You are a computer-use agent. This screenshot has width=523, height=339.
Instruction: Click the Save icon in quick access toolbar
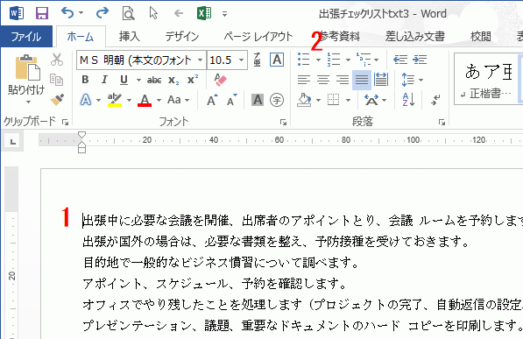[42, 13]
